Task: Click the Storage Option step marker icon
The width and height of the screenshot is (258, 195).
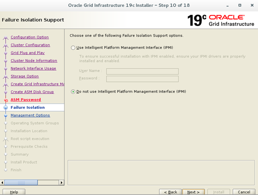Action: tap(6, 77)
